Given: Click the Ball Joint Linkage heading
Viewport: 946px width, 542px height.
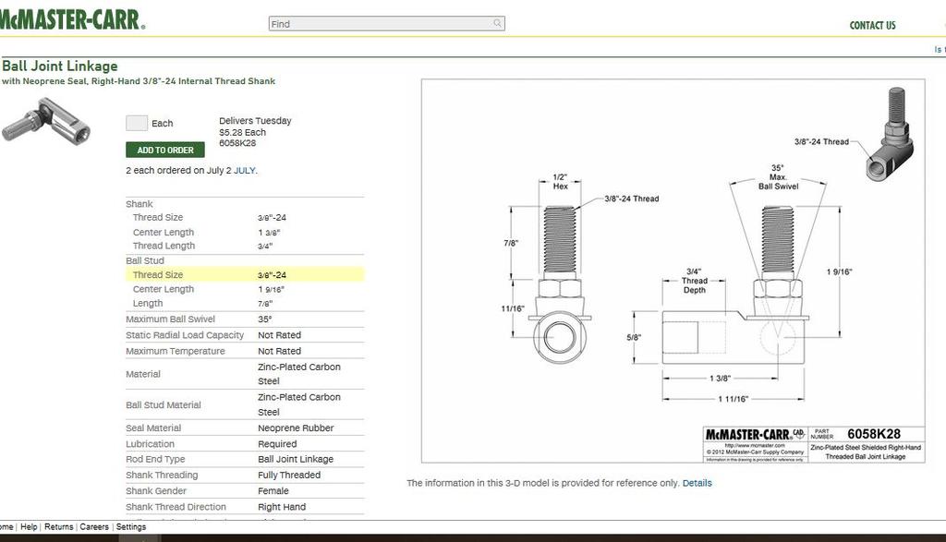Looking at the screenshot, I should tap(60, 66).
